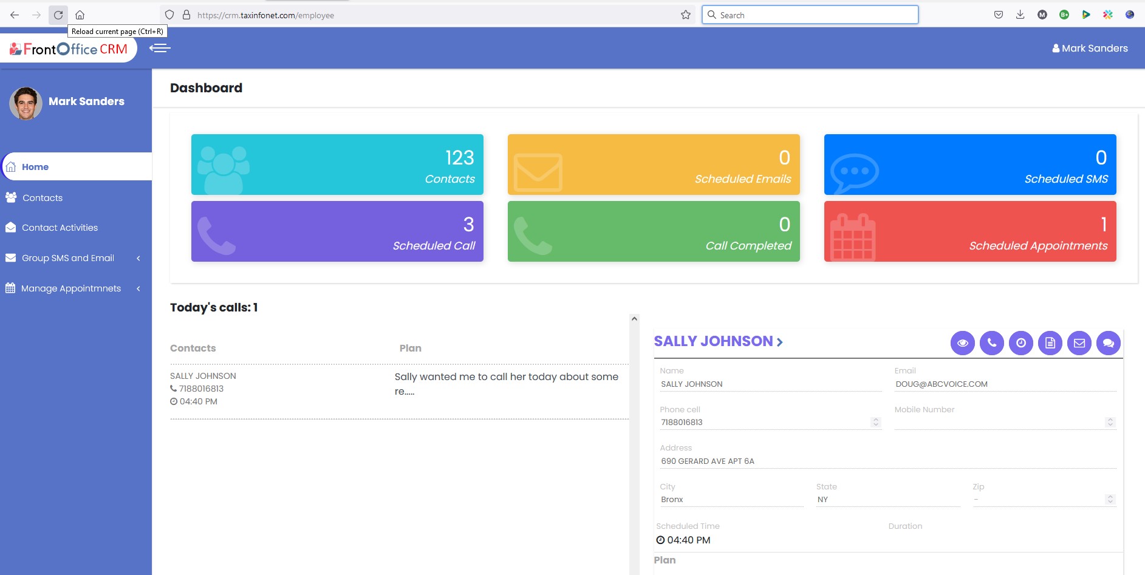The width and height of the screenshot is (1145, 575).
Task: Click the Zip field stepper arrows
Action: [1110, 499]
